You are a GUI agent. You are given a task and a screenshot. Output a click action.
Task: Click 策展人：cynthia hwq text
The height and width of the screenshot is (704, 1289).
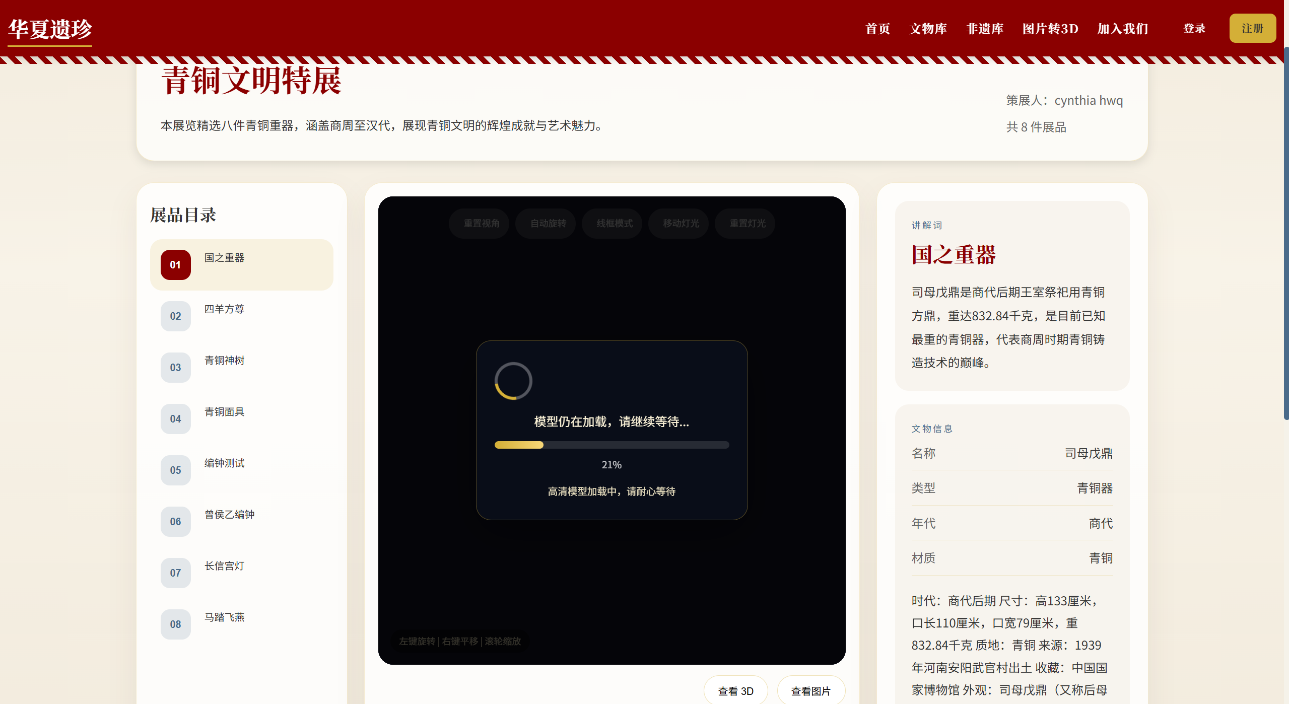pos(1064,100)
